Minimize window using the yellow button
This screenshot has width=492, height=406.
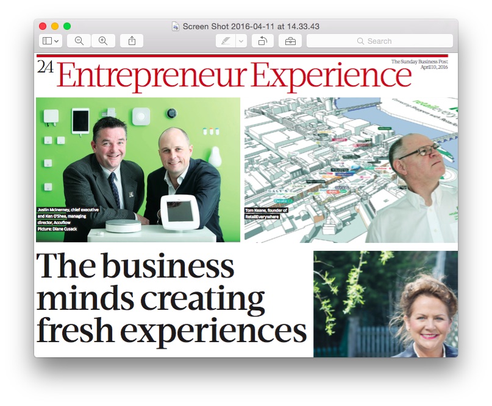[55, 26]
